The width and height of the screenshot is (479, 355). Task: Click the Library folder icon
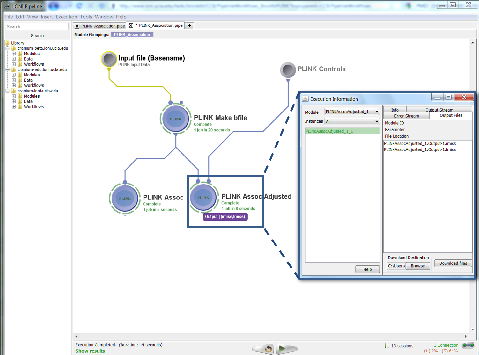7,43
